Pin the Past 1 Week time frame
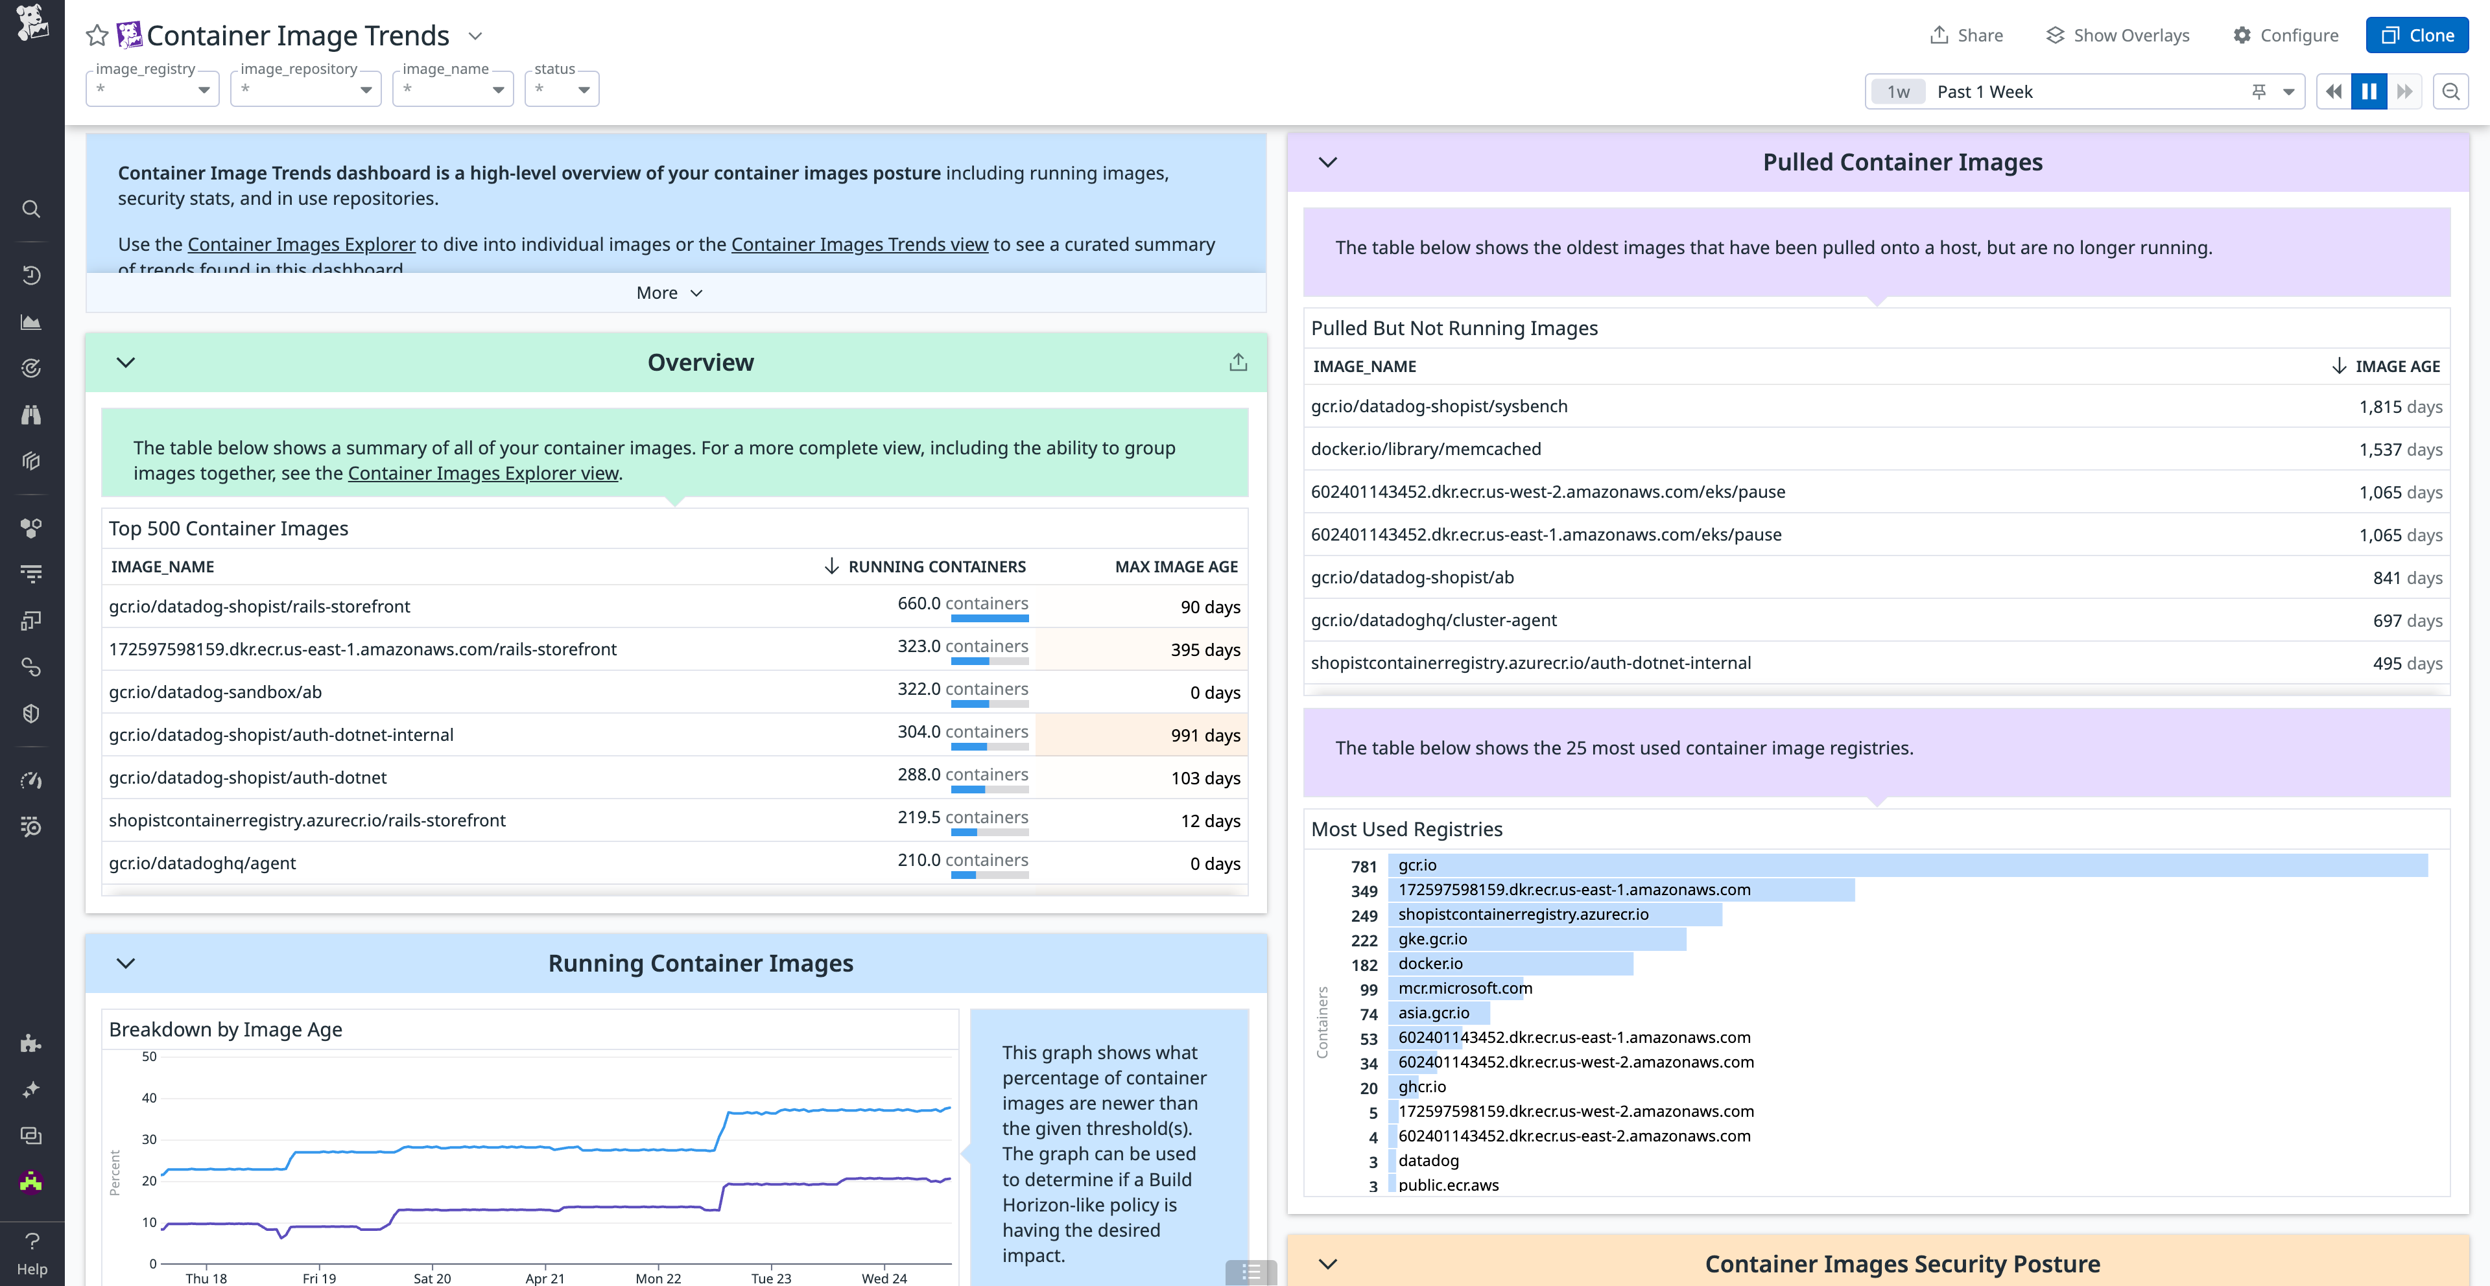 coord(2259,91)
